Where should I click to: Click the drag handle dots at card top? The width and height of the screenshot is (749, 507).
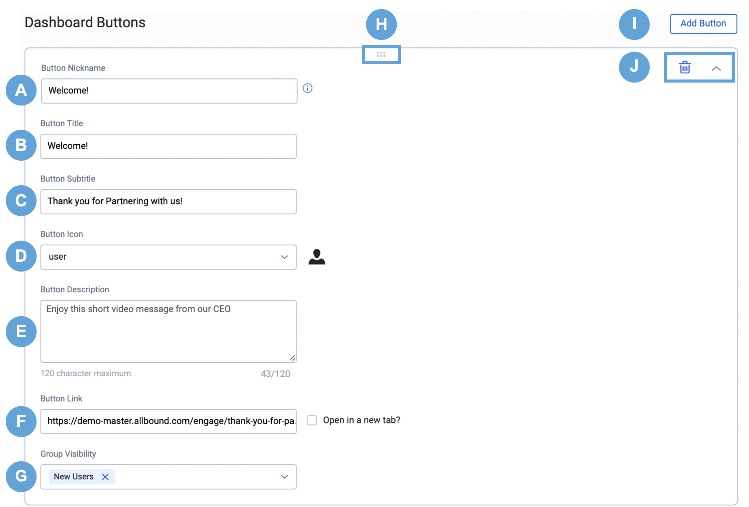tap(381, 54)
